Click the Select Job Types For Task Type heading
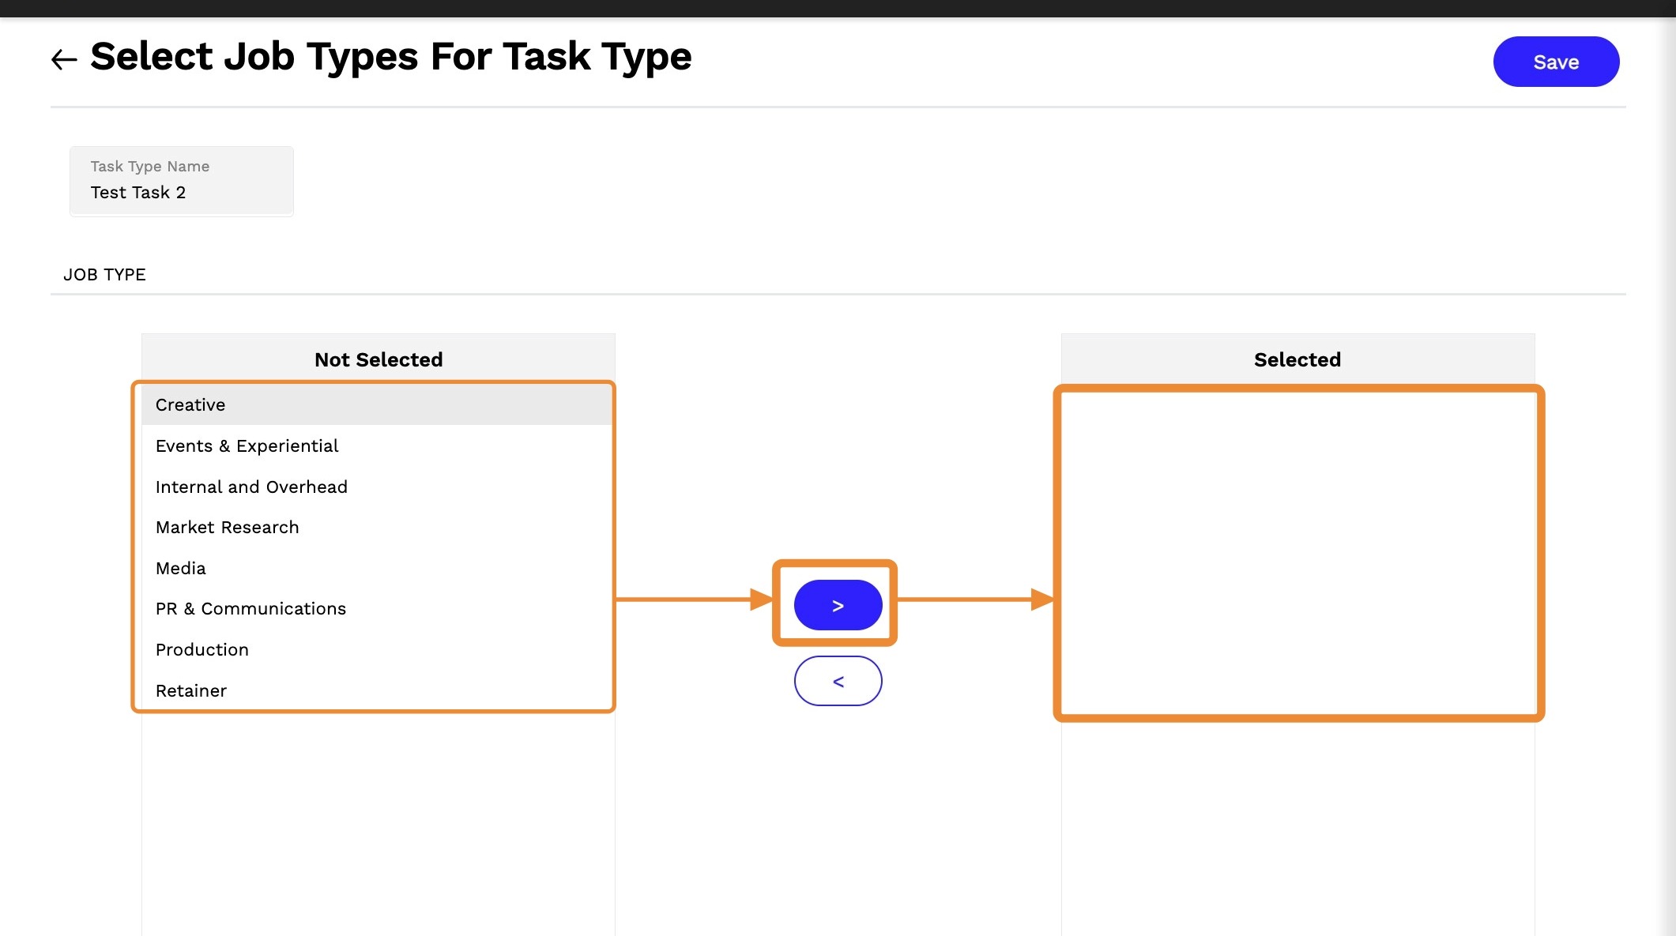The width and height of the screenshot is (1676, 936). pos(390,57)
